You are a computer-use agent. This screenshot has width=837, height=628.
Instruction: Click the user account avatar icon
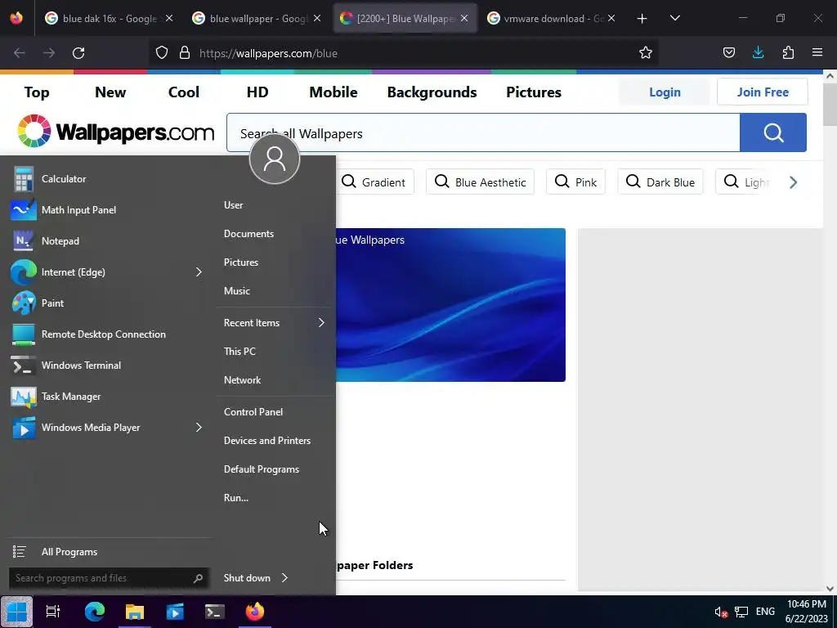275,159
